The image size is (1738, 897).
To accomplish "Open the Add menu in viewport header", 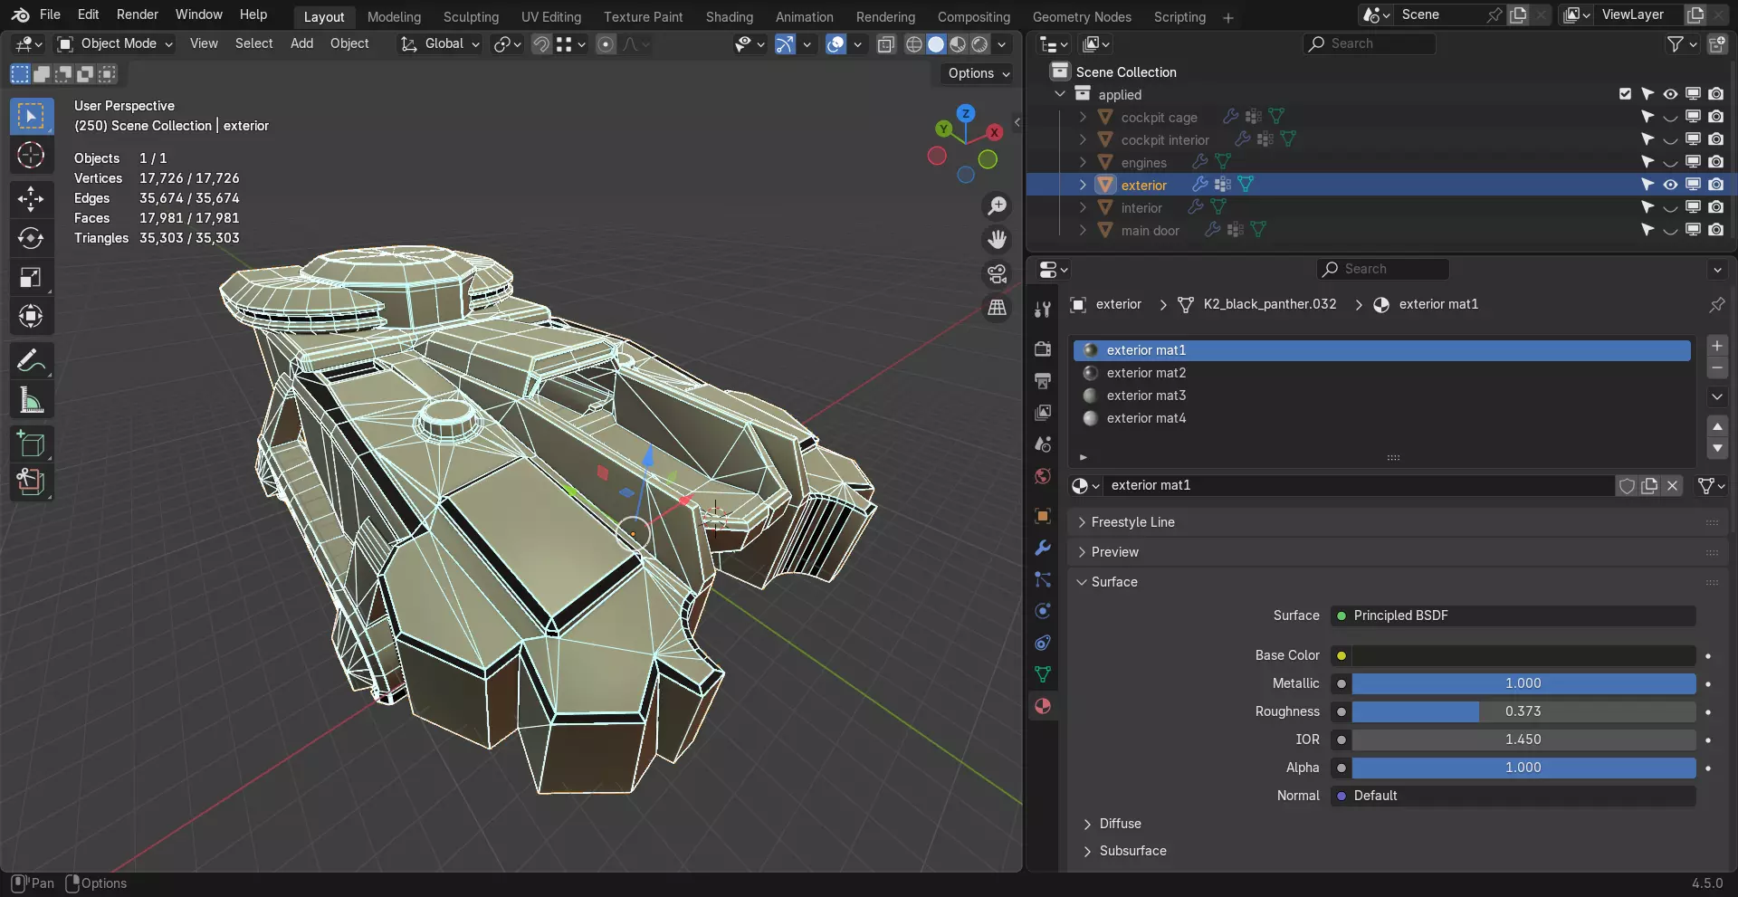I will [301, 43].
